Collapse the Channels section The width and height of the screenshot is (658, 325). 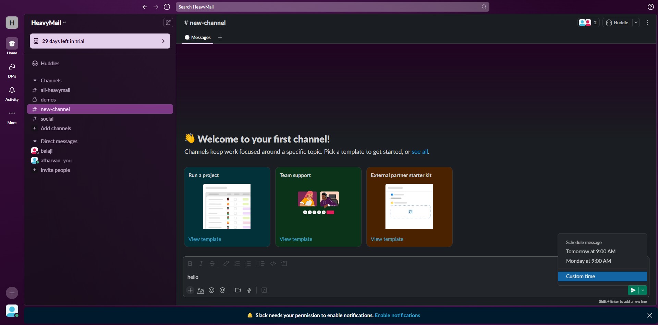pos(35,81)
